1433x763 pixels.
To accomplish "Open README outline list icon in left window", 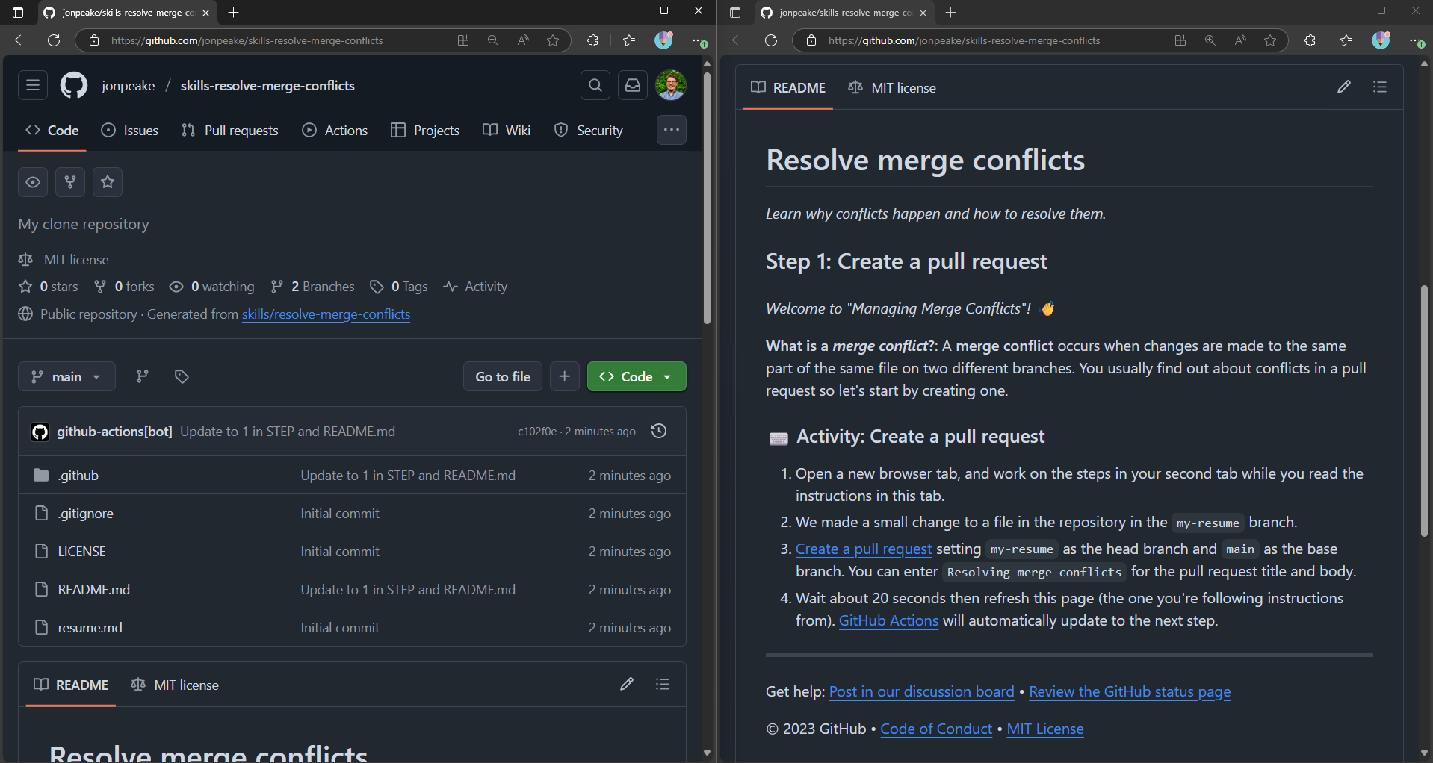I will (x=663, y=684).
